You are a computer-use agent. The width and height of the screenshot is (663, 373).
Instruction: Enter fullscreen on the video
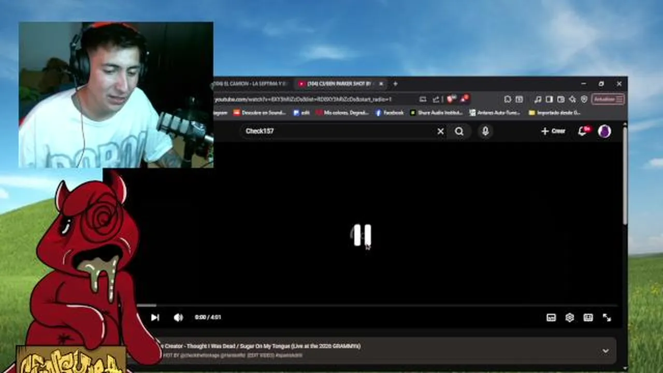click(x=607, y=318)
